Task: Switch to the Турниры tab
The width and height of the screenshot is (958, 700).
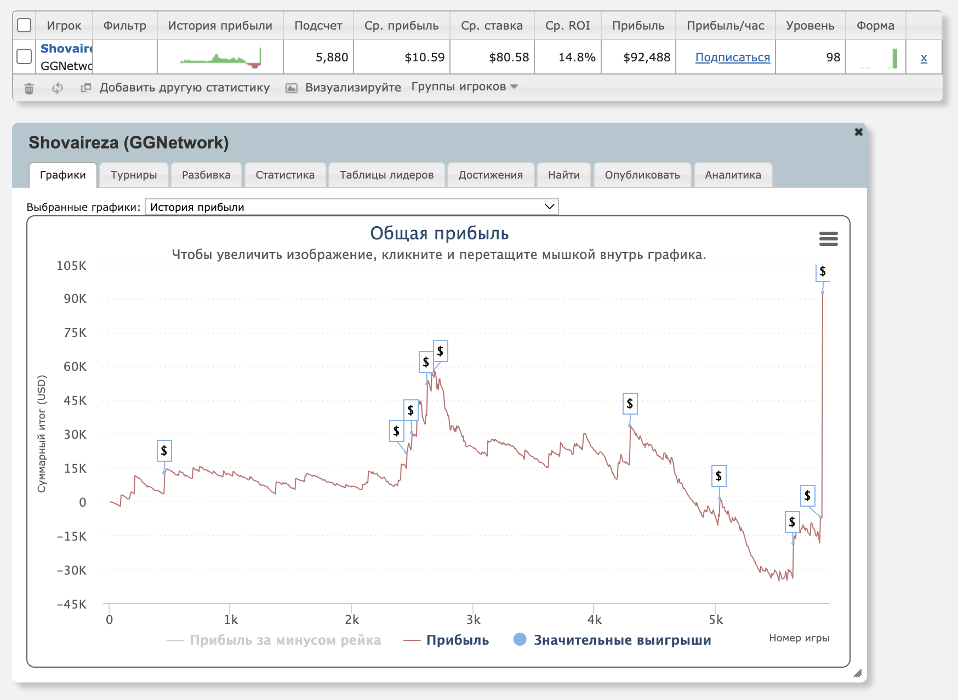Action: tap(134, 175)
